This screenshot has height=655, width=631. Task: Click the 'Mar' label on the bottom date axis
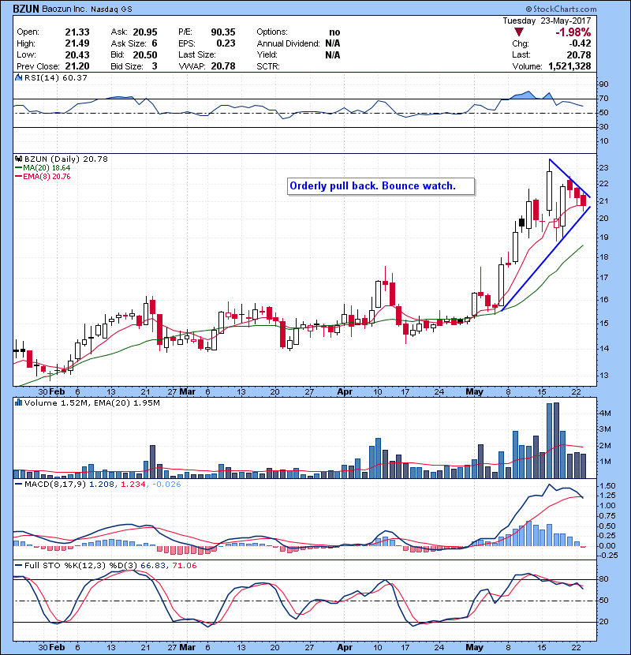[187, 647]
